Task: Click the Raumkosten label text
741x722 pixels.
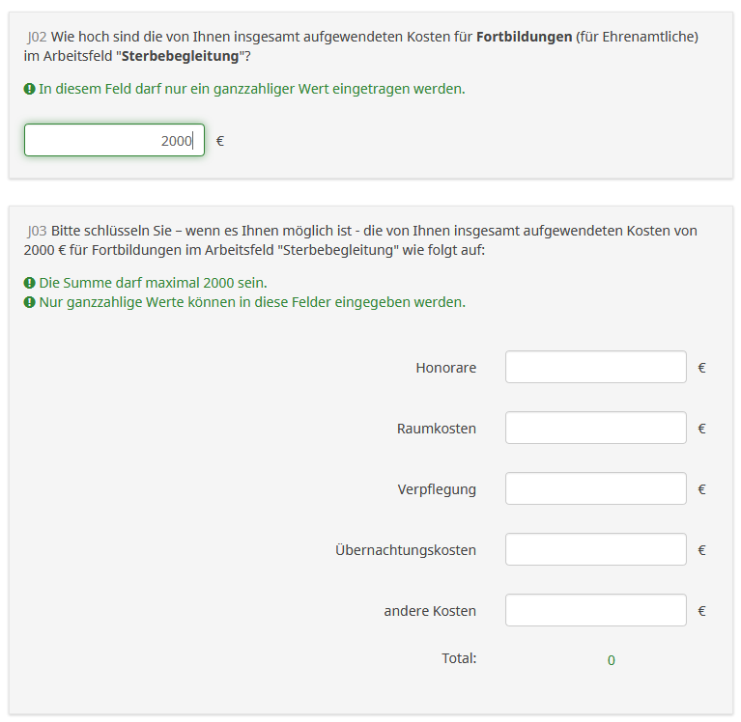Action: 436,428
